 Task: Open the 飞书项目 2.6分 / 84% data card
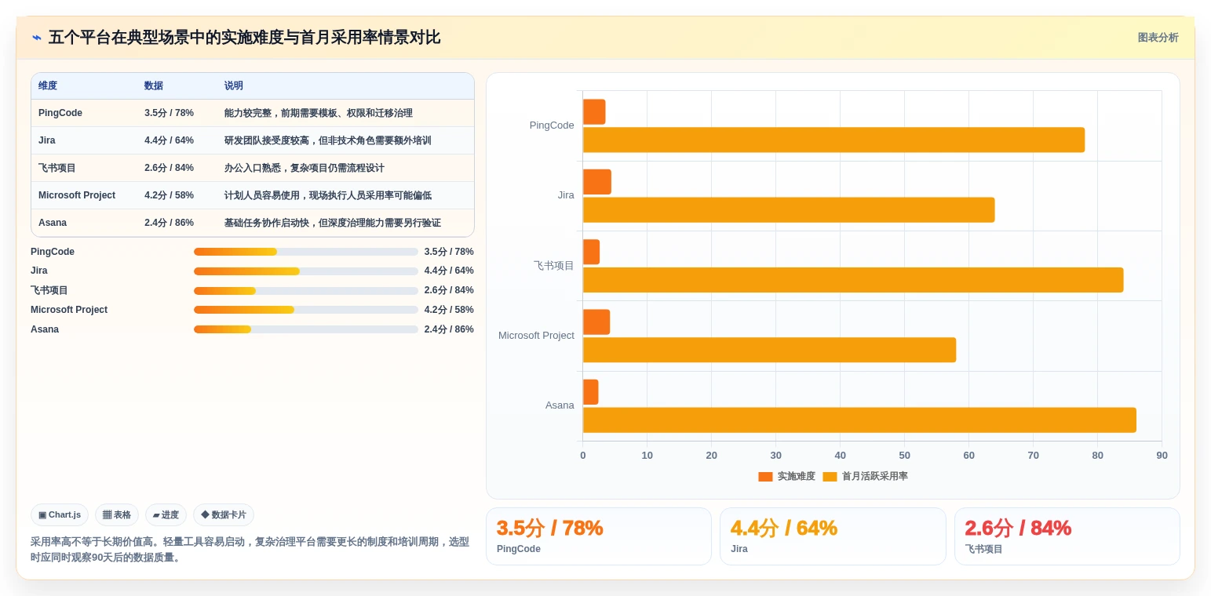pos(1067,536)
